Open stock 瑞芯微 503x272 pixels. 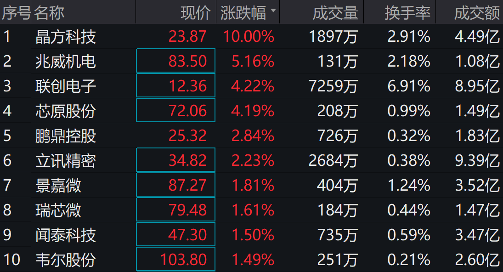pyautogui.click(x=58, y=210)
